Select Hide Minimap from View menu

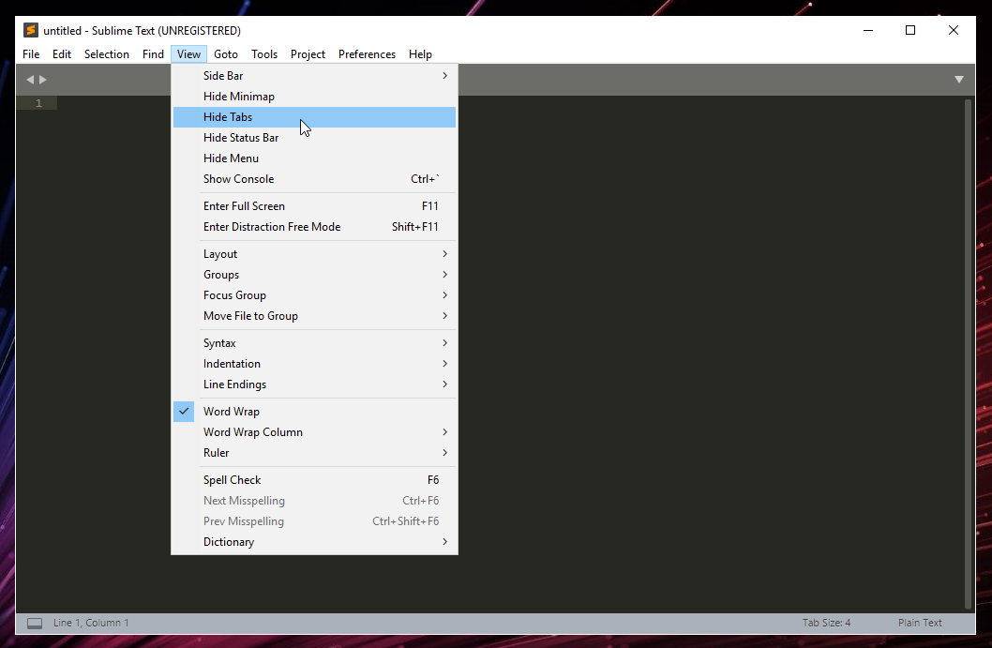(x=314, y=97)
